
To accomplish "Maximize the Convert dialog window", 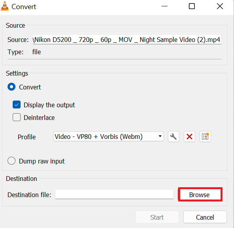I will [x=192, y=6].
